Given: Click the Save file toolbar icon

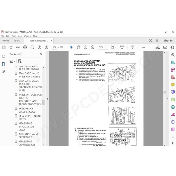Looking at the screenshot, I should (4, 47).
